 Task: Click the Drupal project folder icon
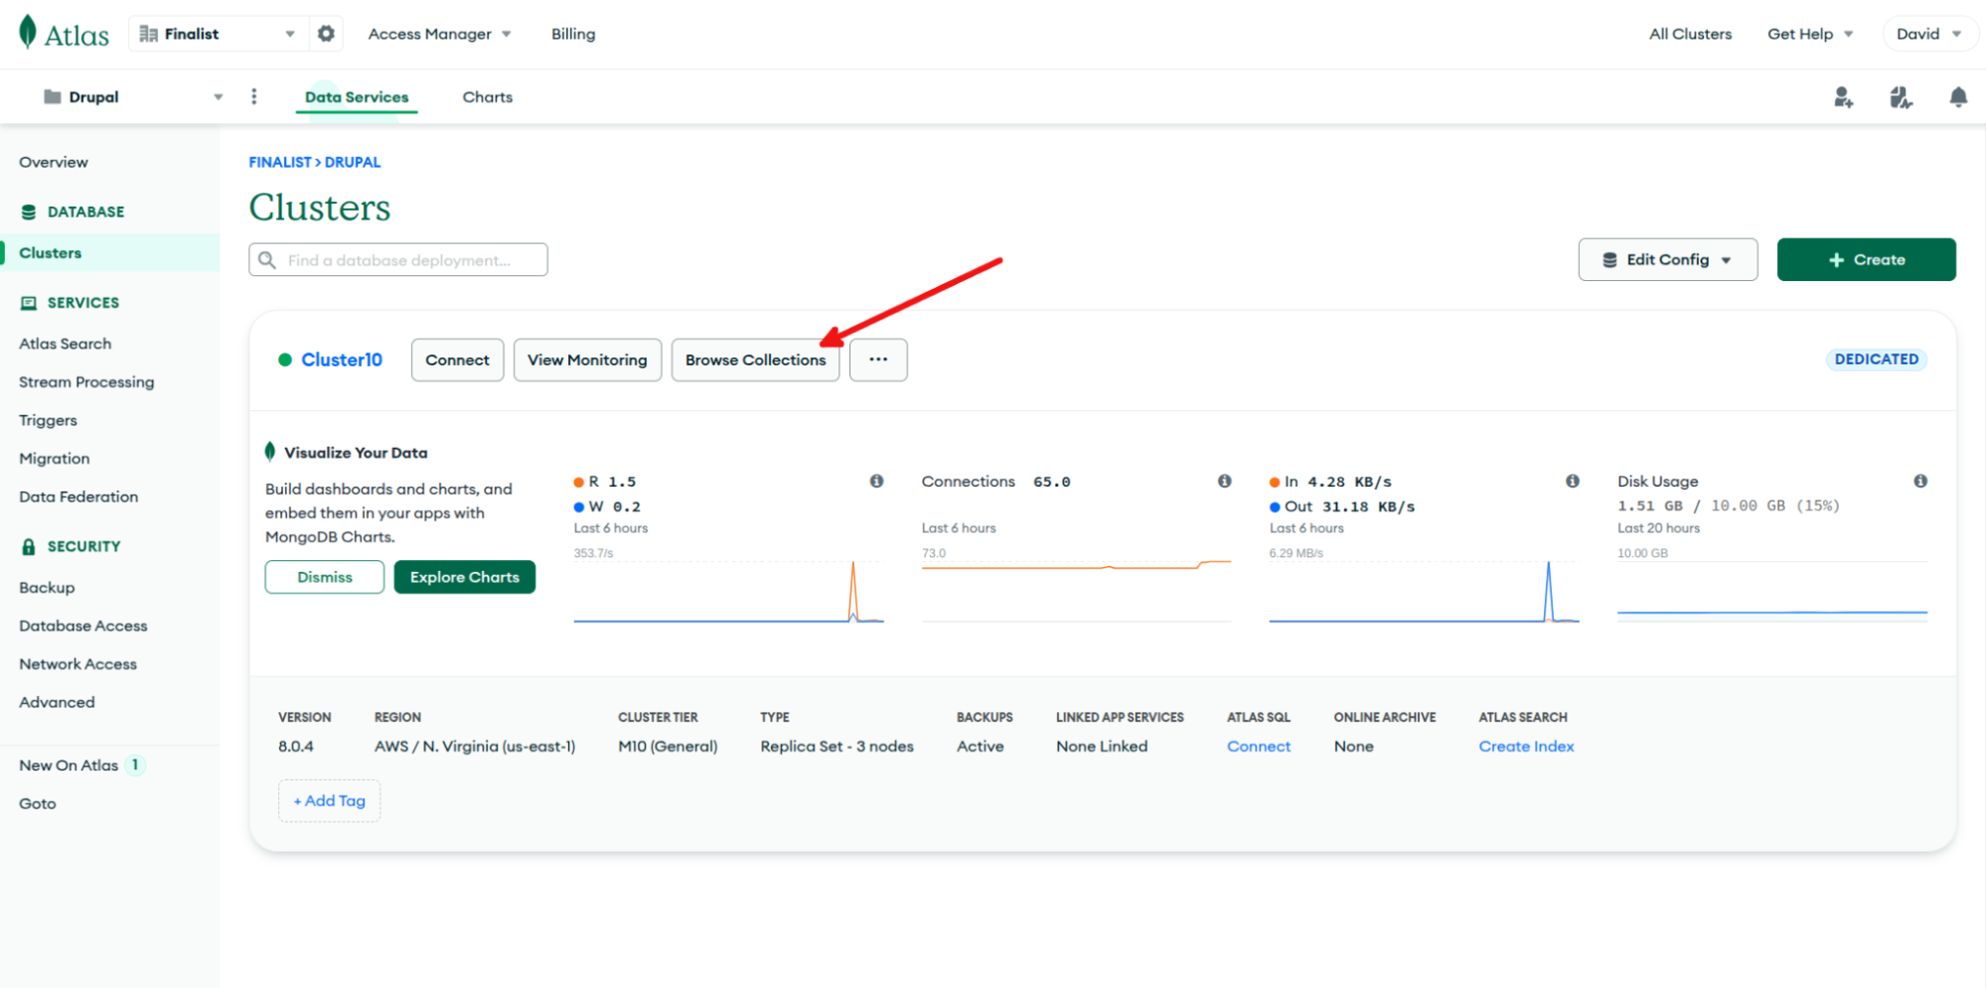pos(53,96)
